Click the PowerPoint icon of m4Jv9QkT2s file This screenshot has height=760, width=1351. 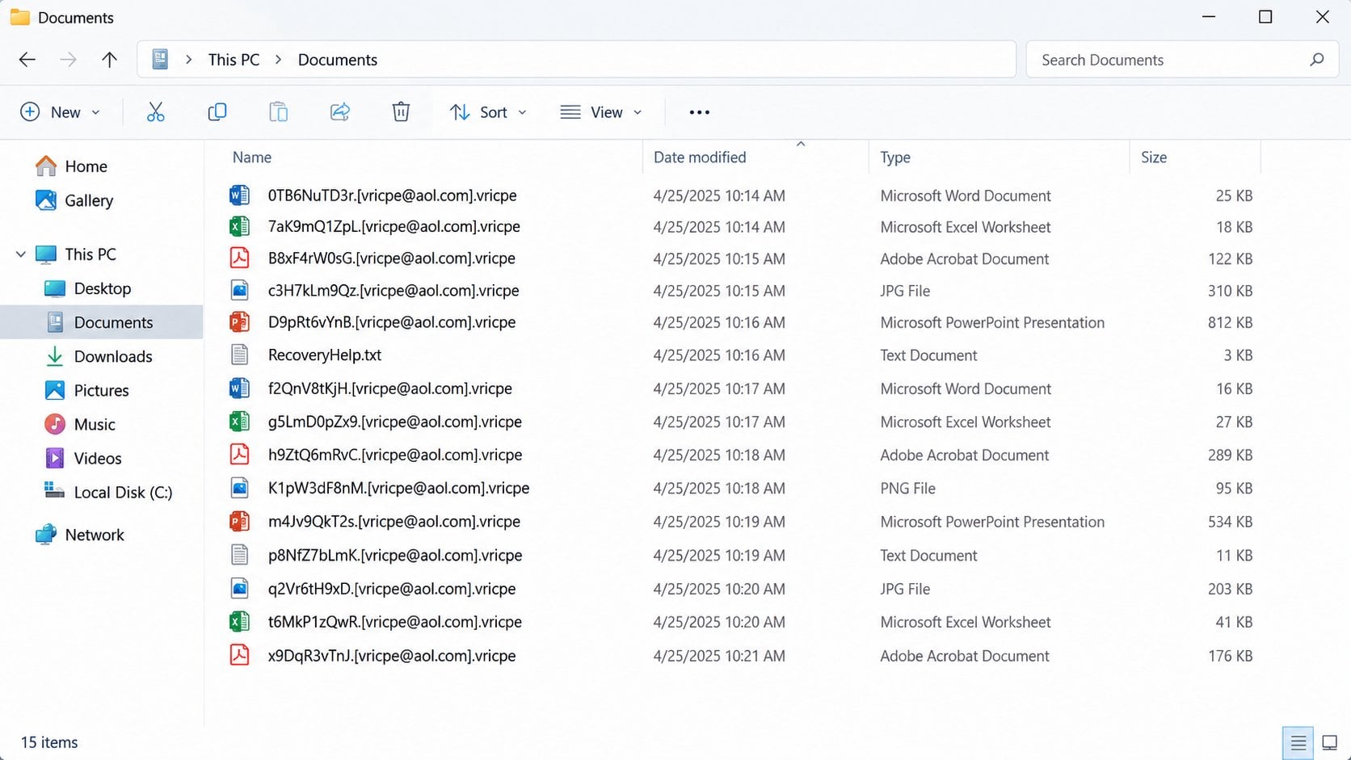coord(239,522)
